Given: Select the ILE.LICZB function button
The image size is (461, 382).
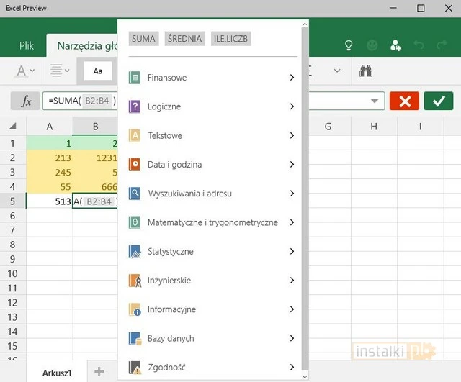Looking at the screenshot, I should pos(231,39).
